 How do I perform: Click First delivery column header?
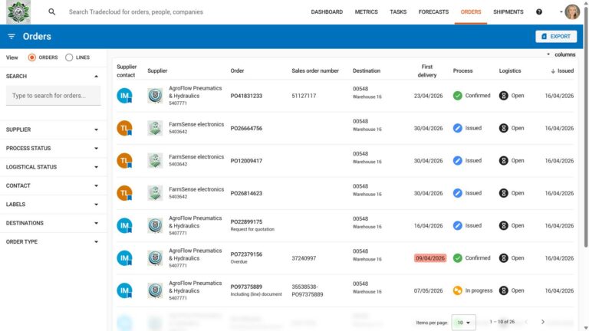click(427, 71)
